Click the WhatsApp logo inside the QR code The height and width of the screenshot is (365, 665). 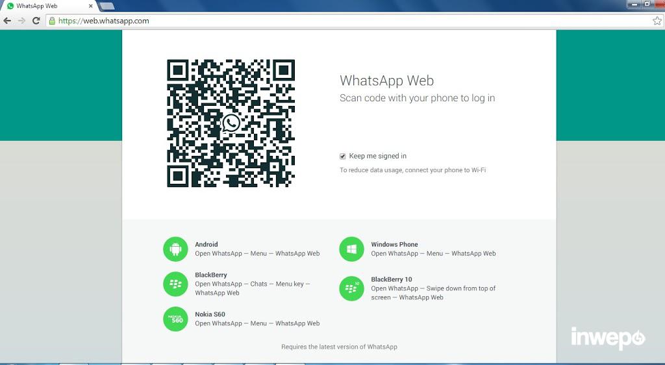coord(231,123)
